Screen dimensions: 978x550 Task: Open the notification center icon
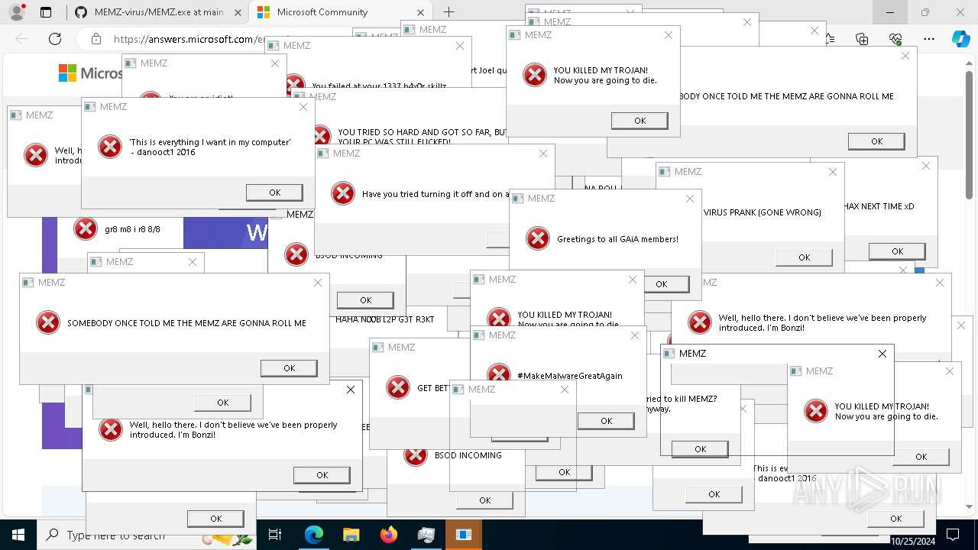click(953, 535)
